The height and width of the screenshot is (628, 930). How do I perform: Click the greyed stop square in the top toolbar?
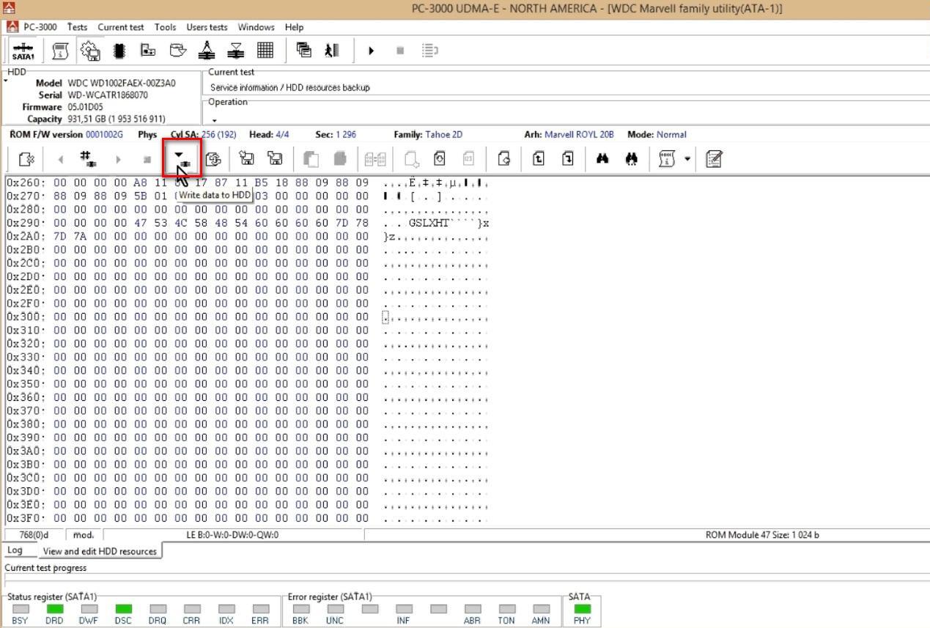[x=399, y=51]
